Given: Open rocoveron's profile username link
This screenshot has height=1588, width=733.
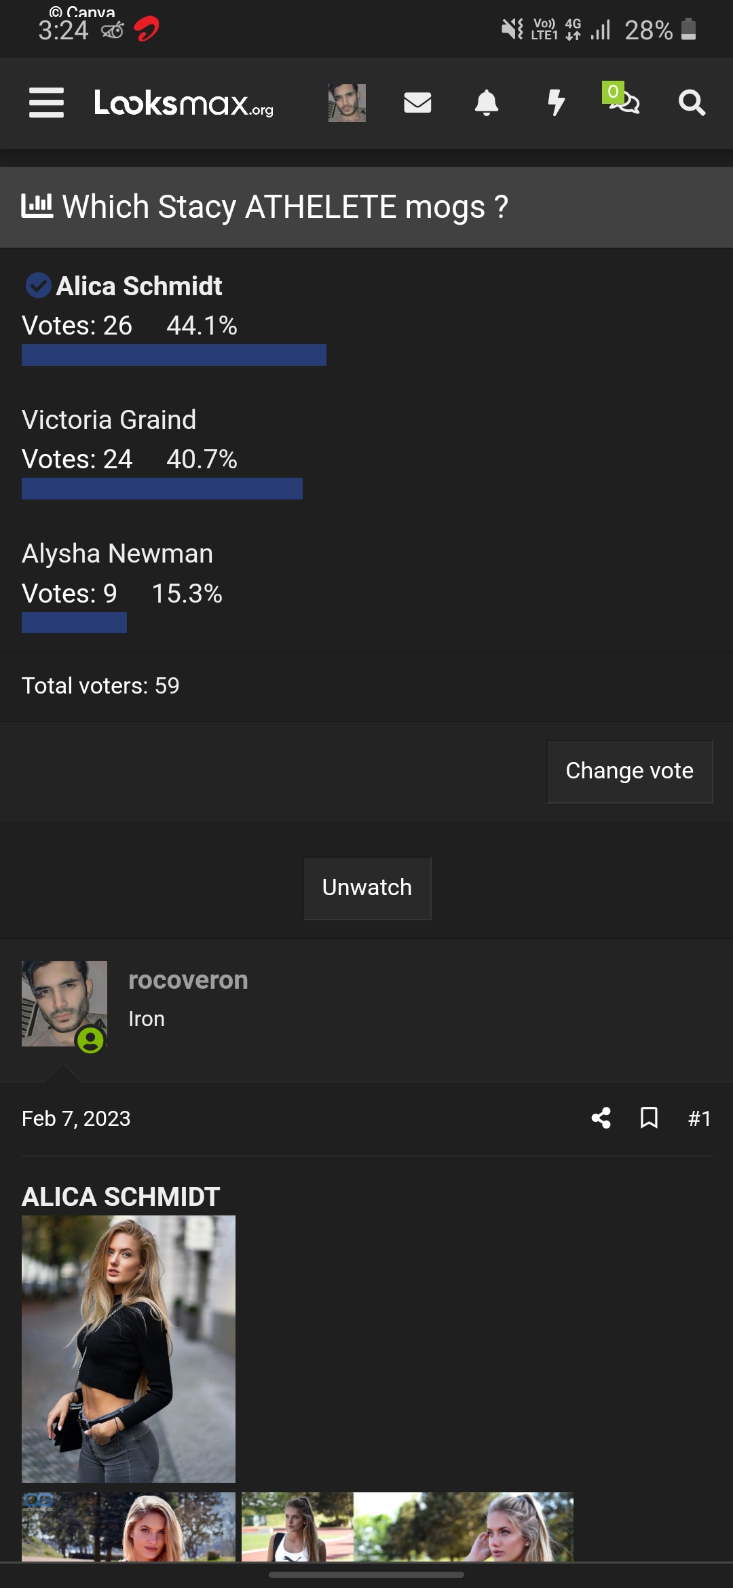Looking at the screenshot, I should tap(188, 980).
